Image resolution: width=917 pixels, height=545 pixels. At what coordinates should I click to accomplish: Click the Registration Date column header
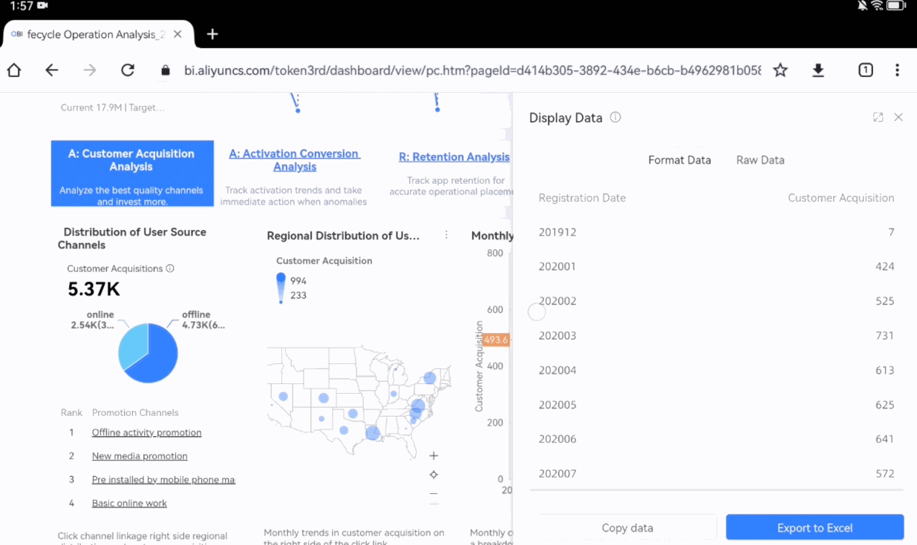coord(582,198)
